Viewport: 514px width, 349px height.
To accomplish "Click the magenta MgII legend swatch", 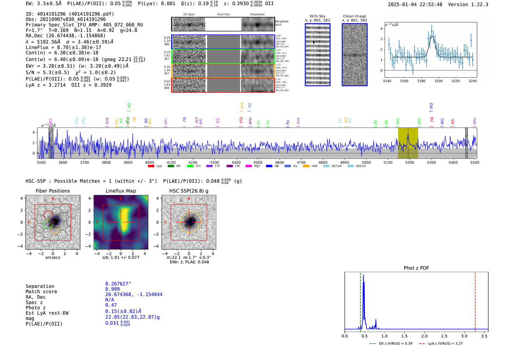I will (x=249, y=166).
